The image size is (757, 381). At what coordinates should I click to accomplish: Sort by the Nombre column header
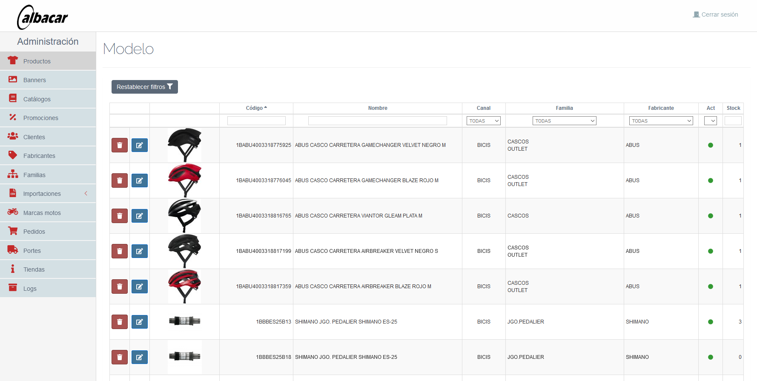pyautogui.click(x=378, y=108)
